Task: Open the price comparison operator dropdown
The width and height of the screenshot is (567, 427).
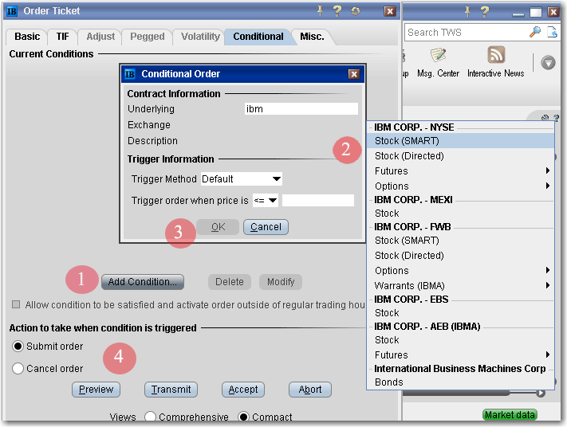Action: (x=266, y=200)
